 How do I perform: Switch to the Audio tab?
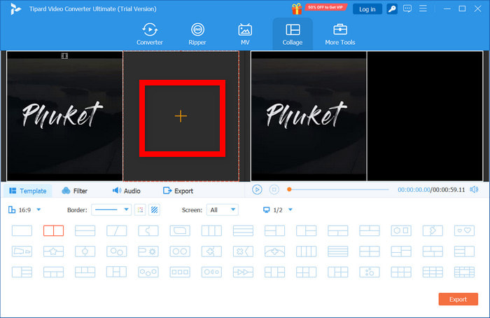[x=126, y=191]
